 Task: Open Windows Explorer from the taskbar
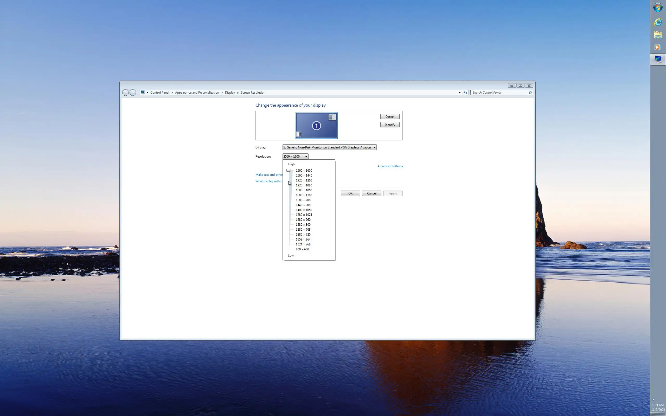[x=658, y=35]
